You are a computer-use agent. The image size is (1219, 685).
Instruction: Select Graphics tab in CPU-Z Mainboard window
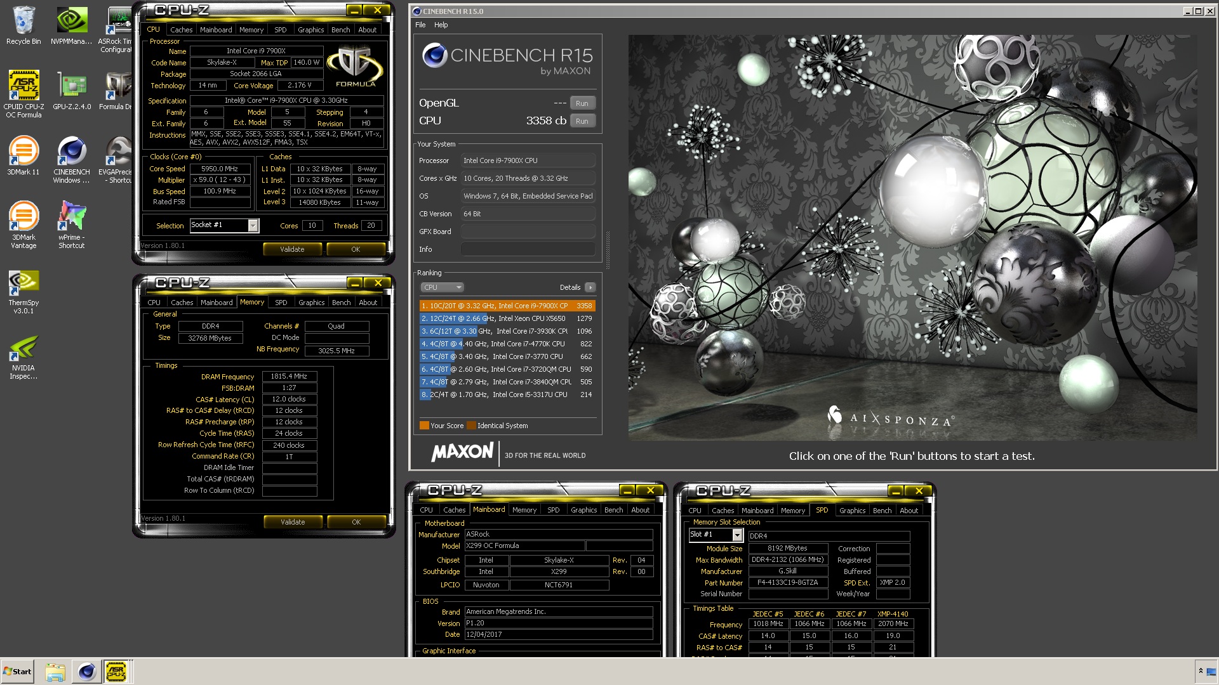[x=583, y=510]
